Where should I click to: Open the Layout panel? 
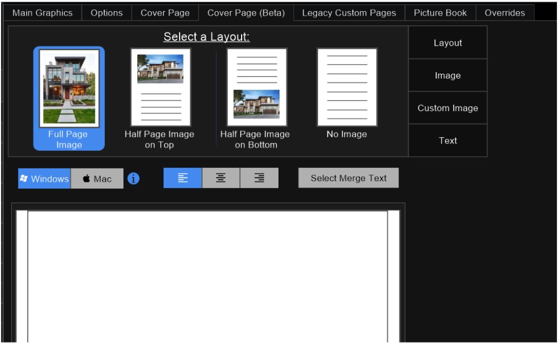pyautogui.click(x=448, y=42)
